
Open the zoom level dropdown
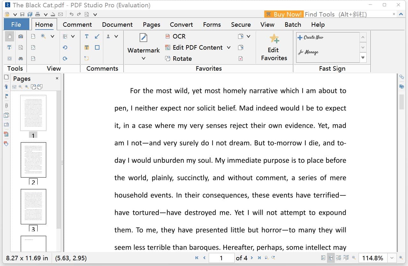(x=392, y=258)
